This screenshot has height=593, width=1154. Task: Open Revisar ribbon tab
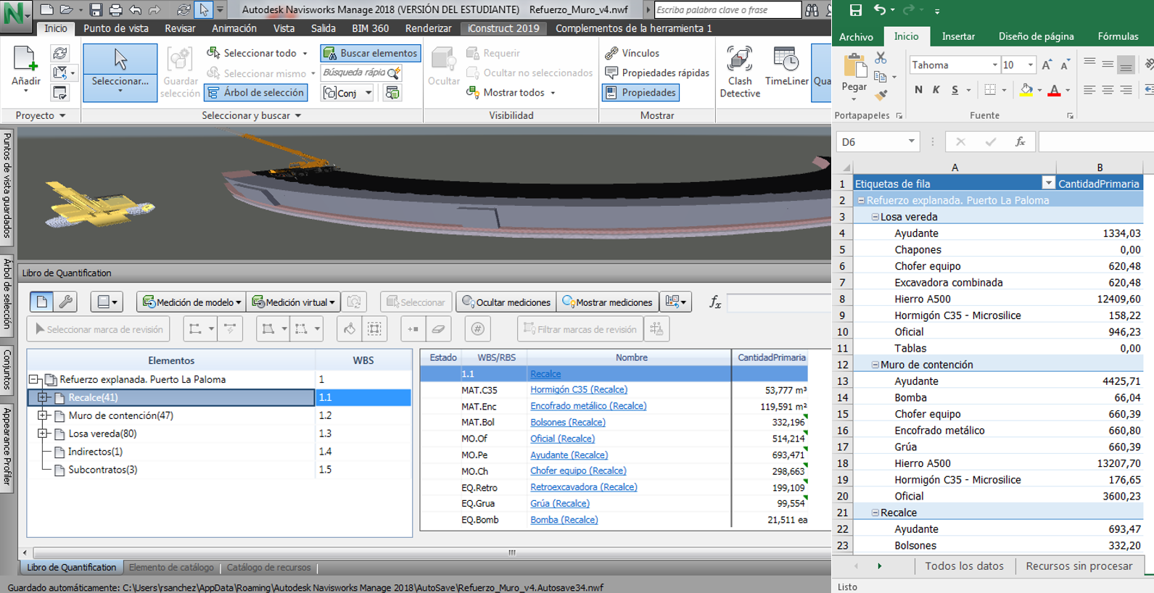point(180,28)
